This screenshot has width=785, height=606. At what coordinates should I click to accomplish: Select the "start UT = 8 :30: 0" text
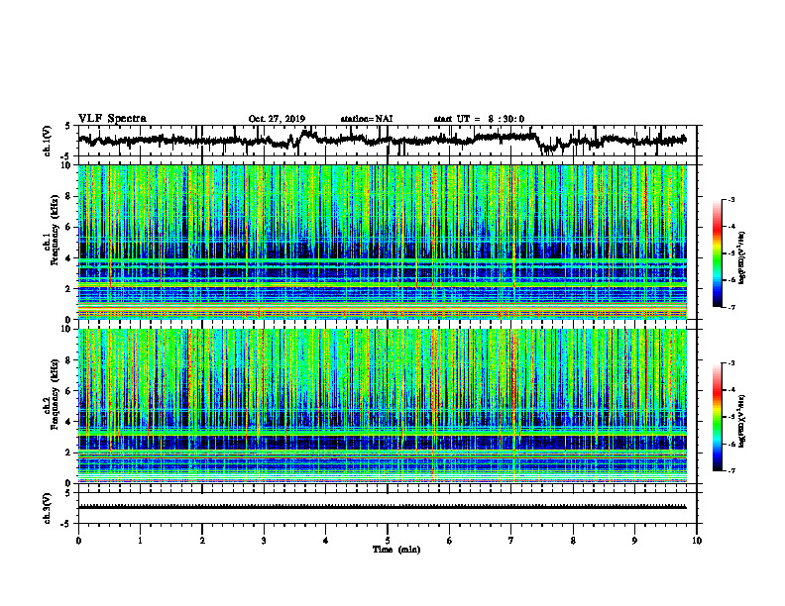479,119
